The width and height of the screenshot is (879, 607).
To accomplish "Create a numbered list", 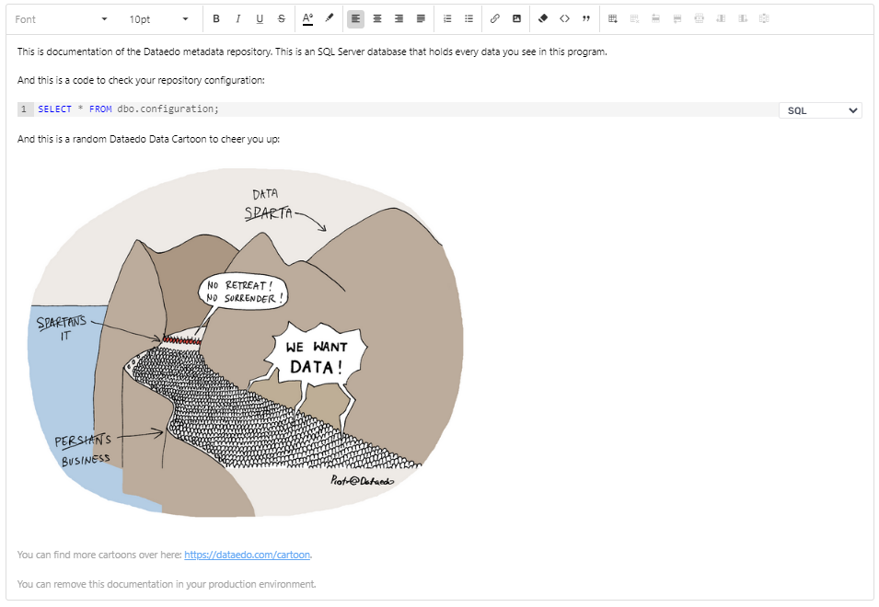I will (x=447, y=18).
